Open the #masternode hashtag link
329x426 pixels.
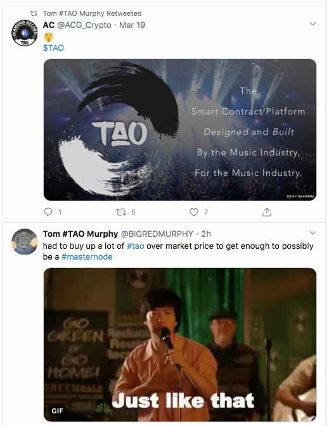click(87, 256)
